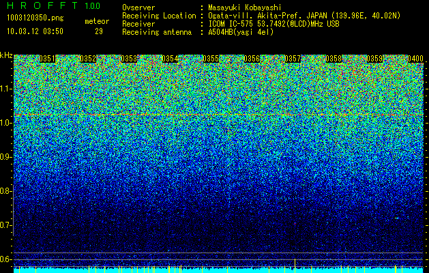429x273 pixels.
Task: Select the 0357 time marker
Action: (293, 59)
